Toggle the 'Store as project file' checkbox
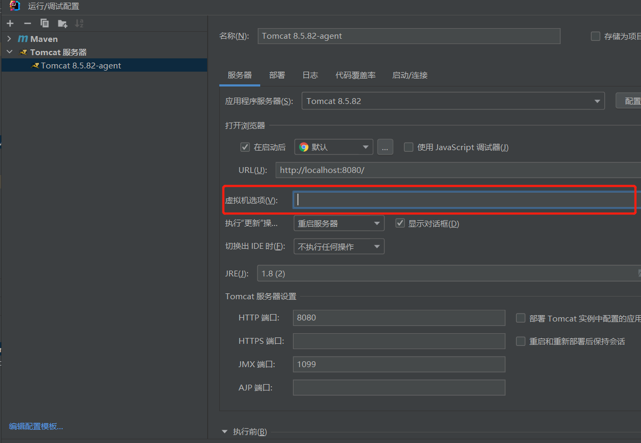641x443 pixels. click(x=595, y=37)
